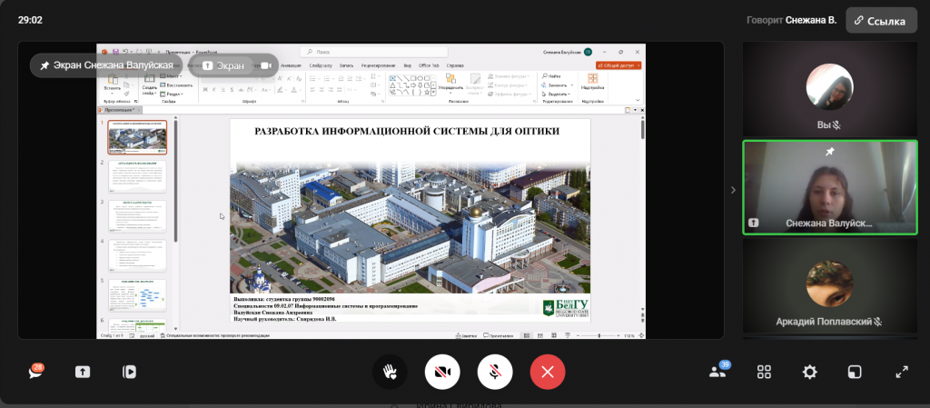The height and width of the screenshot is (408, 930).
Task: Click the slide title РАЗРАБОТКА ИНФОРМАЦИОННОЙ СИСТЕМЫ
Action: pos(407,131)
